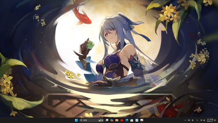The width and height of the screenshot is (218, 123).
Task: Expand the hidden system tray icons chevron
Action: (x=185, y=120)
